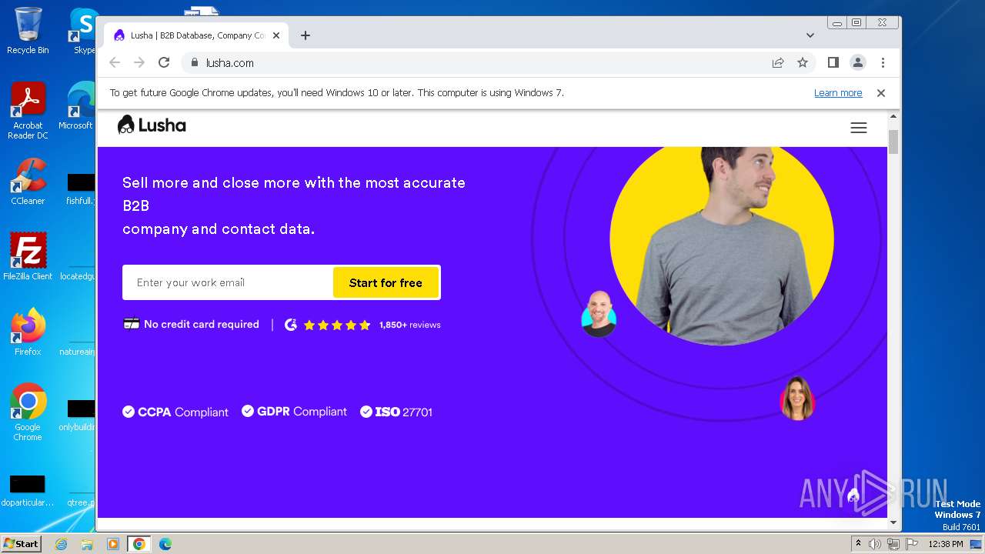Click the Start for free button
This screenshot has width=985, height=554.
pyautogui.click(x=386, y=282)
